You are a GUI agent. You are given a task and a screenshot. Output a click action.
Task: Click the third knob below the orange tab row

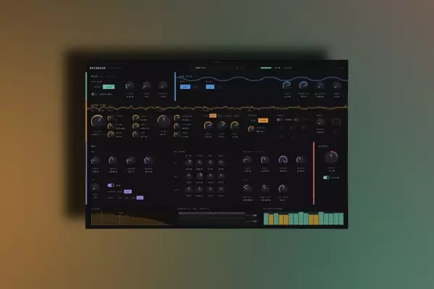(234, 126)
